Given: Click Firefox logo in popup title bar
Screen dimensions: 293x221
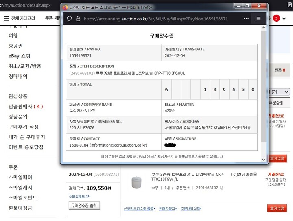Looking at the screenshot, I should tap(65, 7).
